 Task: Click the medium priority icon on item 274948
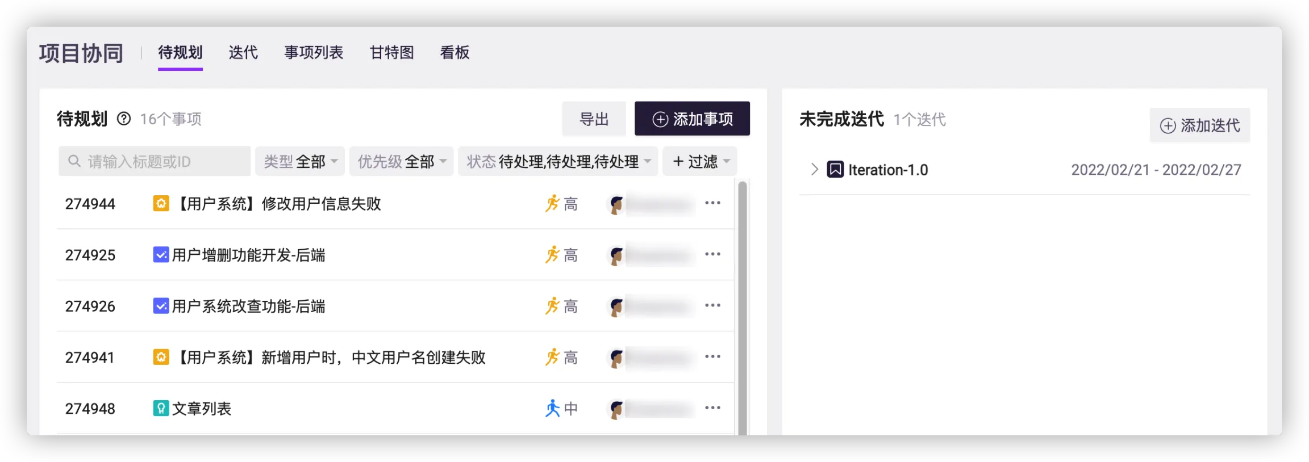coord(552,408)
